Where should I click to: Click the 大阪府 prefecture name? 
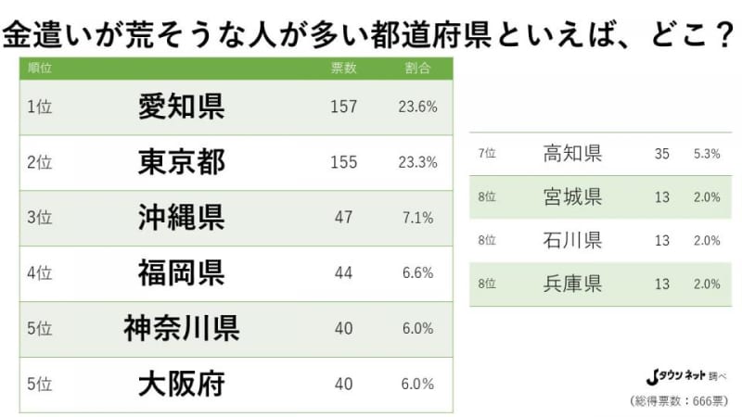(x=181, y=384)
